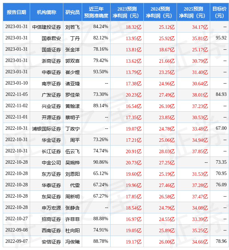Click analyst name 刘恩阳
This screenshot has width=229, height=250.
pos(73,174)
